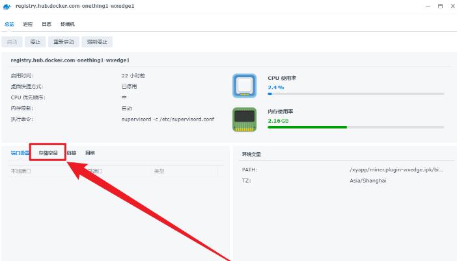Viewport: 457px width, 261px height.
Task: Click the 桌面快捷方式 label
Action: pos(27,86)
